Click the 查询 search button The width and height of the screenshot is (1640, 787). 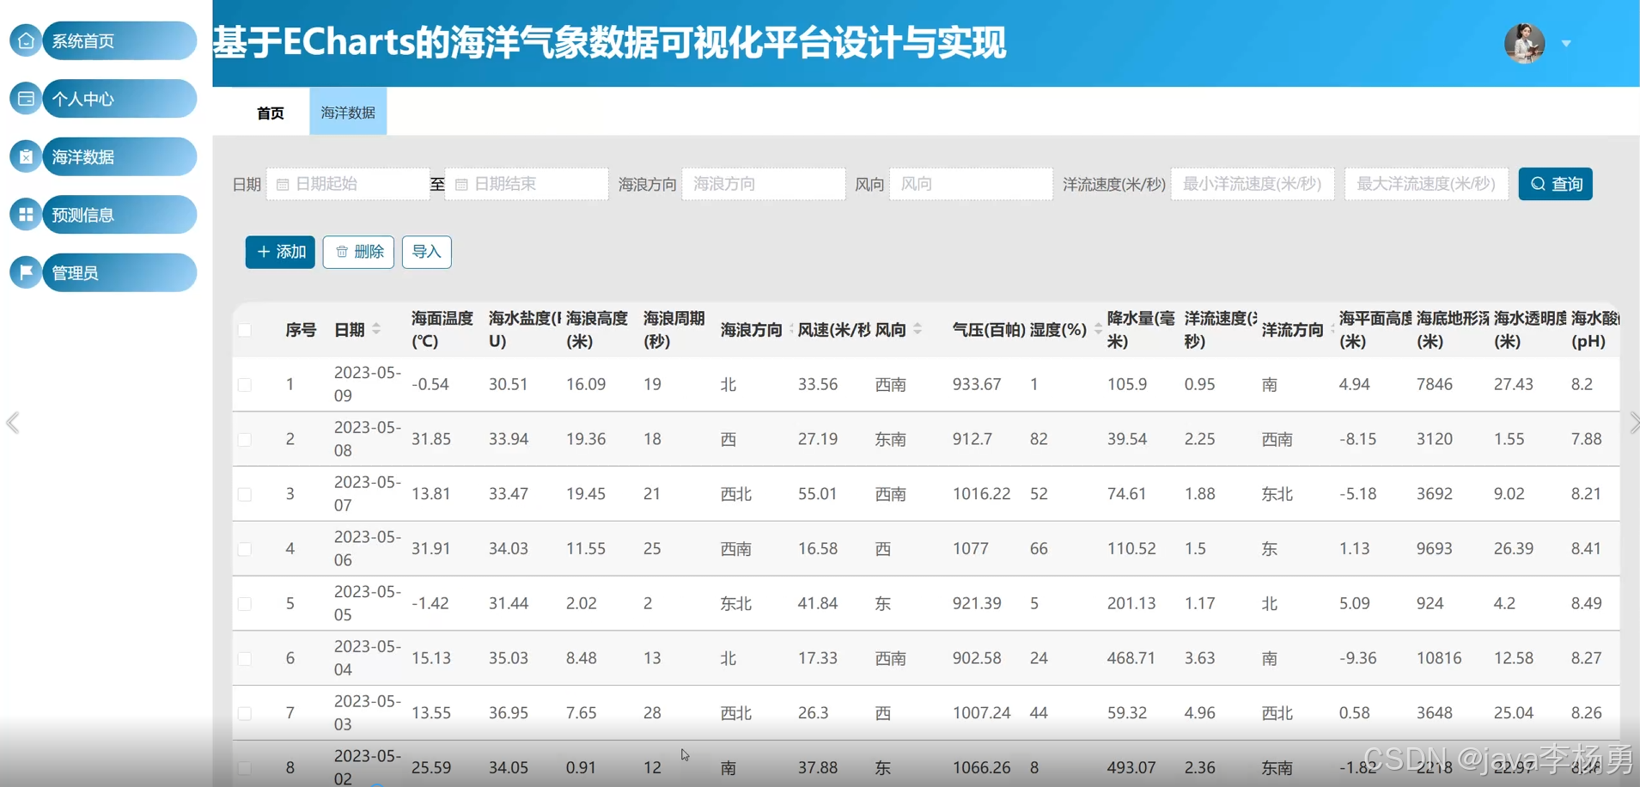click(1555, 184)
